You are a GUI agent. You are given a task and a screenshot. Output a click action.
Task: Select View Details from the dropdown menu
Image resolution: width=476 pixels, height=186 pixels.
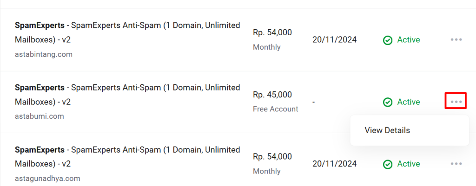387,130
